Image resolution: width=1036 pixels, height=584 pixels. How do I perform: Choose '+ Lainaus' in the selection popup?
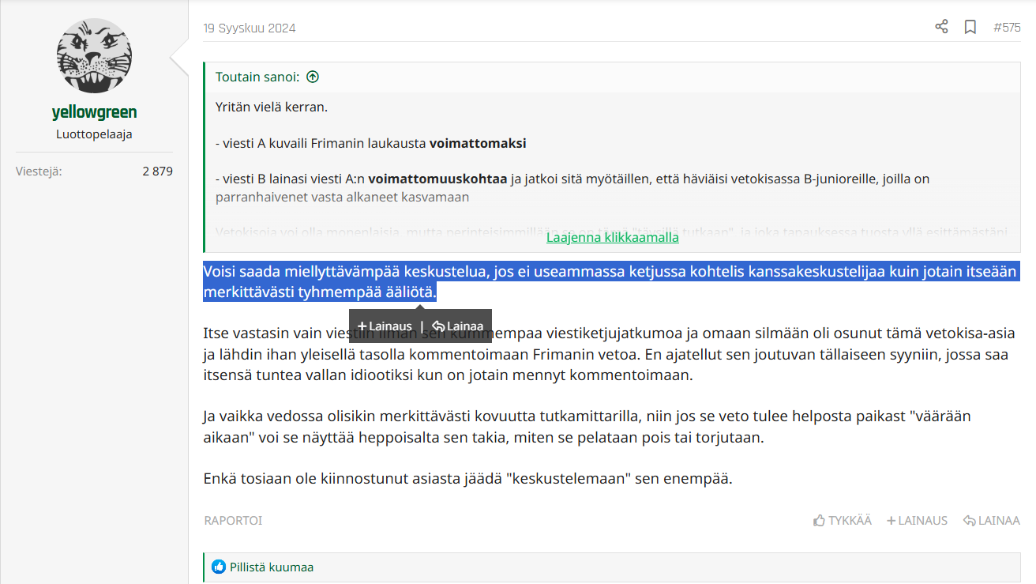385,326
